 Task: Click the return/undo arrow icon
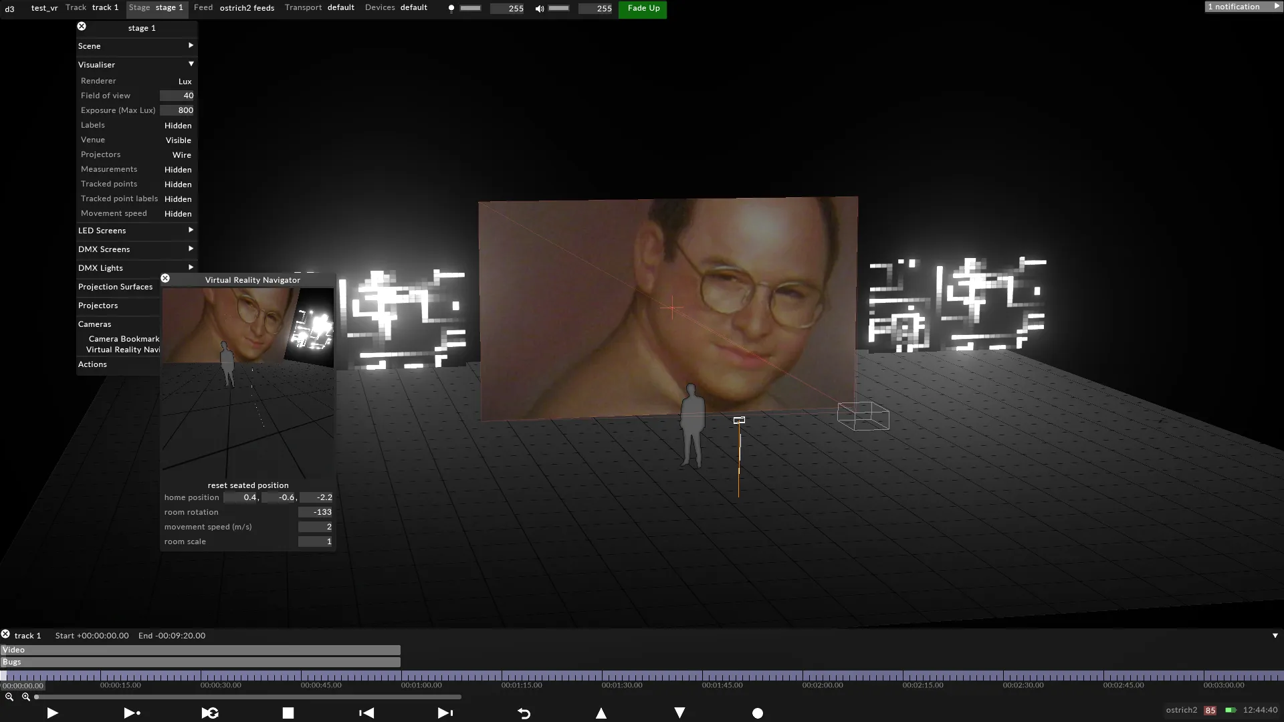click(524, 713)
